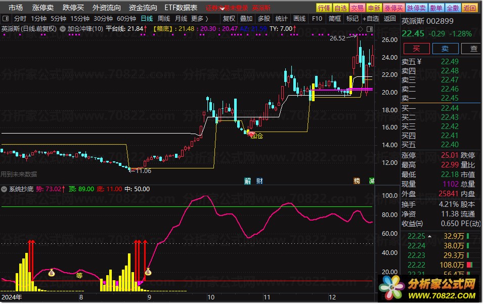Click the 加仓 signal marker on chart
The width and height of the screenshot is (484, 304).
256,136
